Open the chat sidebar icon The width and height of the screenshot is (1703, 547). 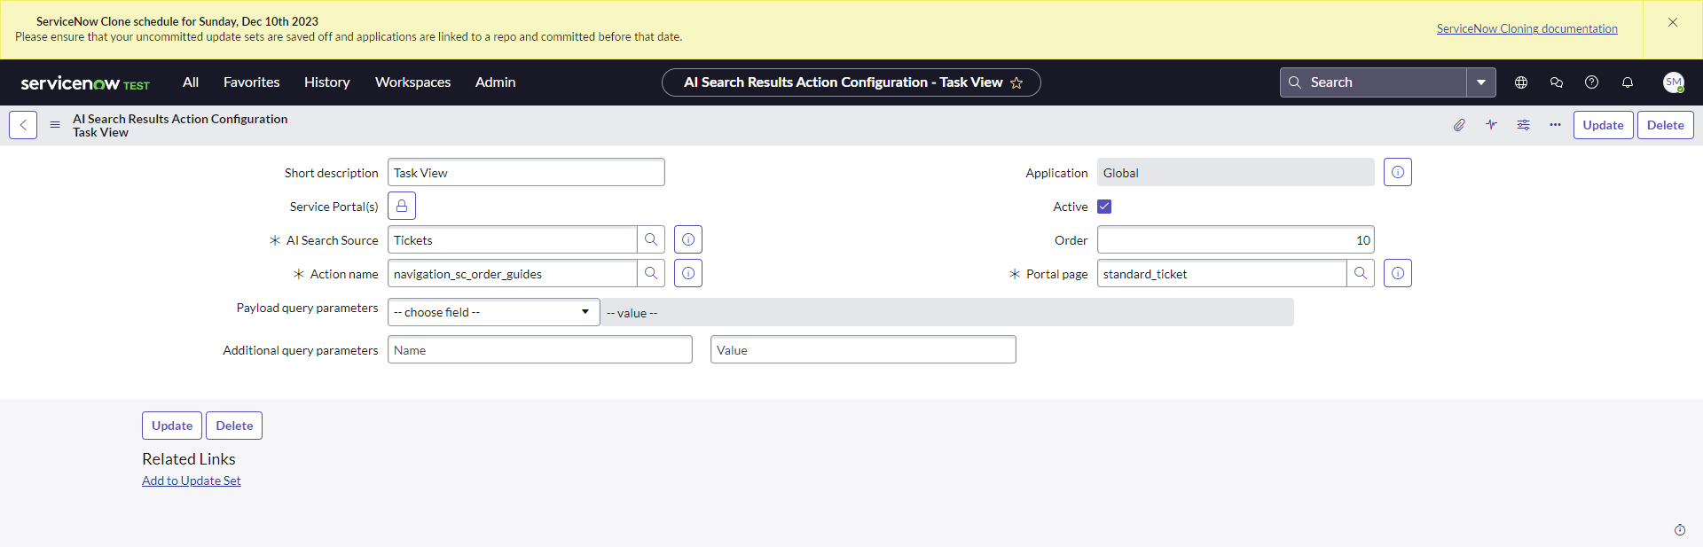[x=1557, y=82]
